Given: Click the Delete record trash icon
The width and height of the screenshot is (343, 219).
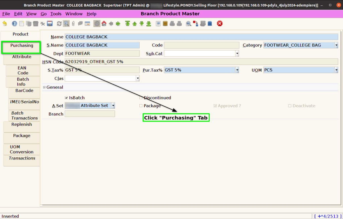Looking at the screenshot, I should [x=36, y=24].
